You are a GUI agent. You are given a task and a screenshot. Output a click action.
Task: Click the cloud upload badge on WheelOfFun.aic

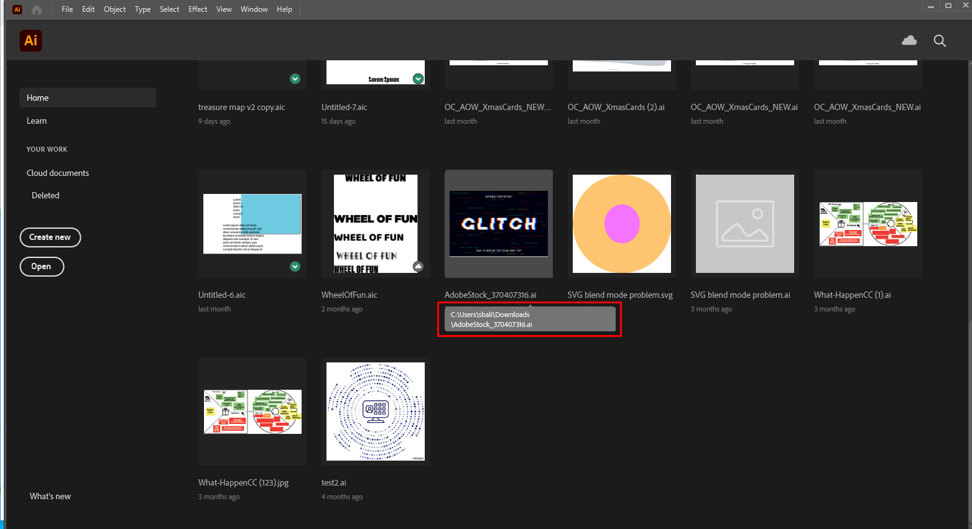pyautogui.click(x=418, y=266)
